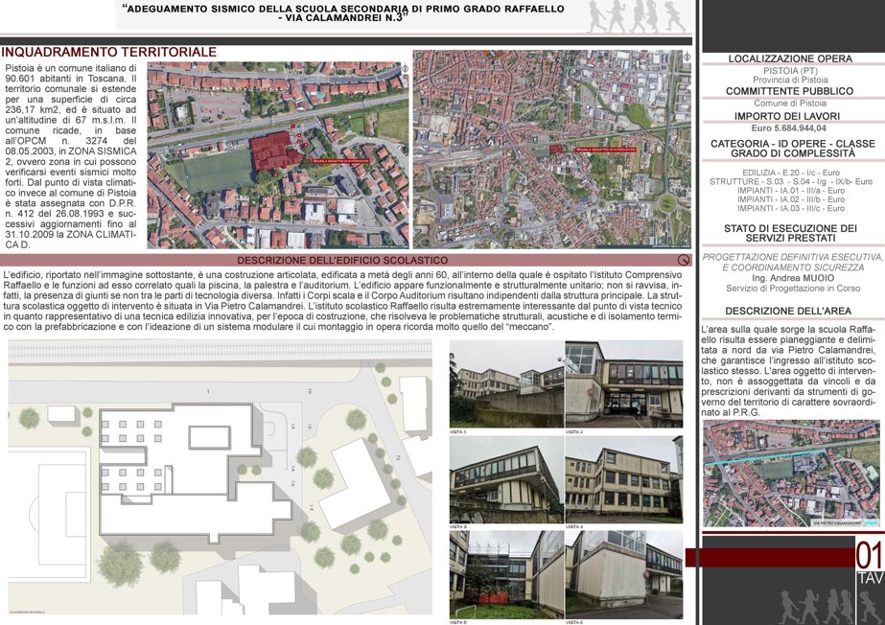Click the Via Pietro Calamandrei aerial thumbnail with cyan line
The width and height of the screenshot is (885, 625).
point(791,474)
